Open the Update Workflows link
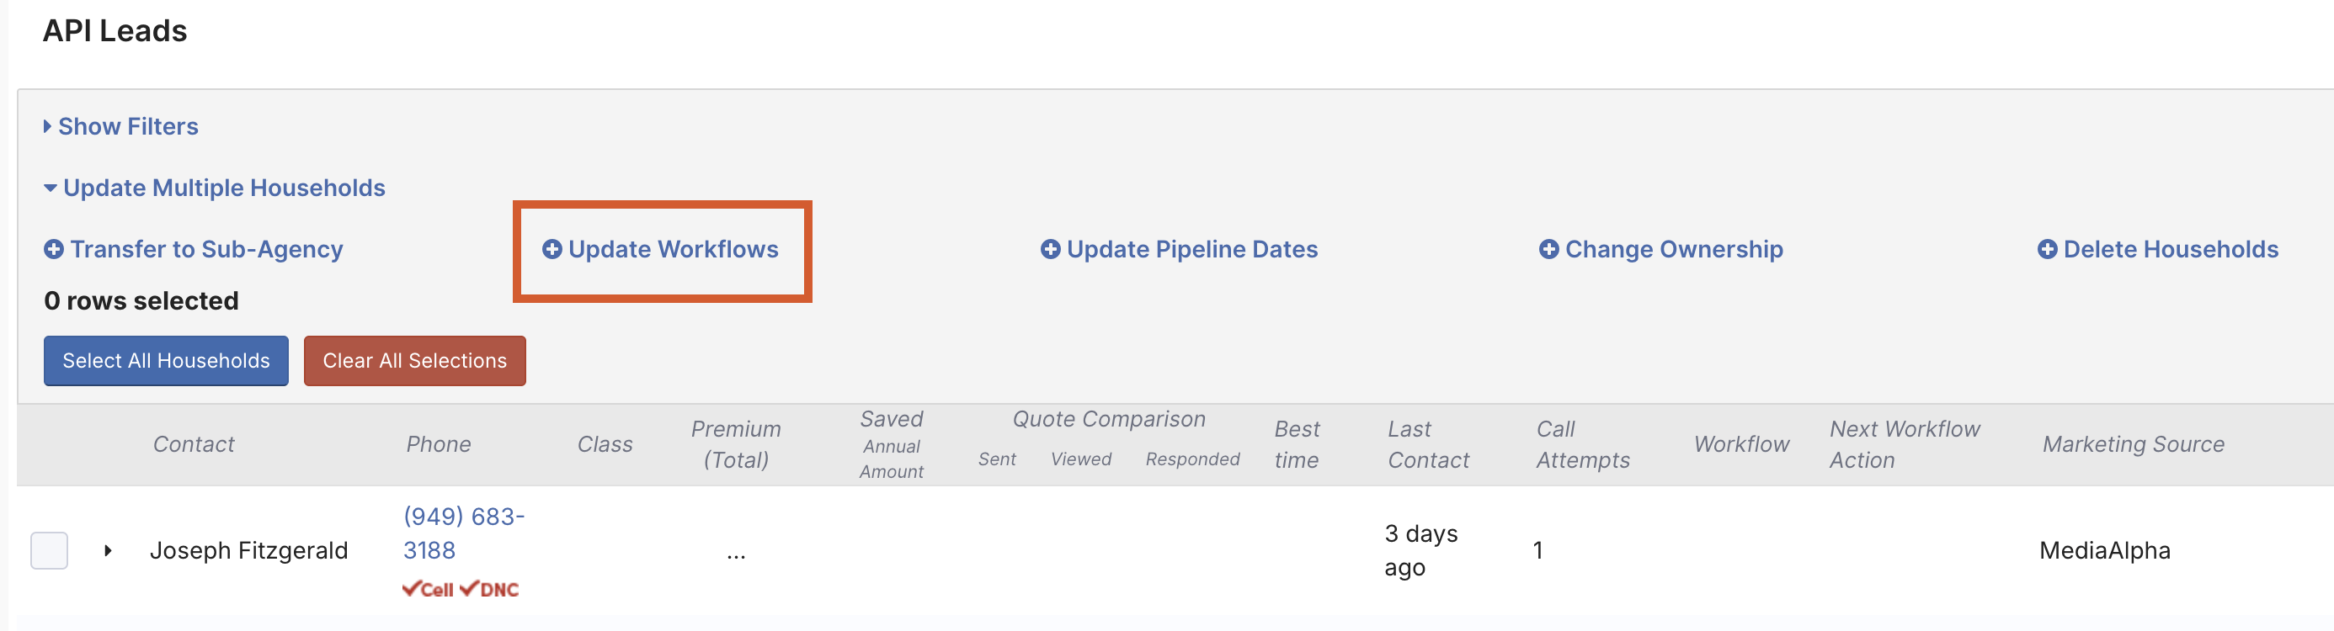 (674, 249)
